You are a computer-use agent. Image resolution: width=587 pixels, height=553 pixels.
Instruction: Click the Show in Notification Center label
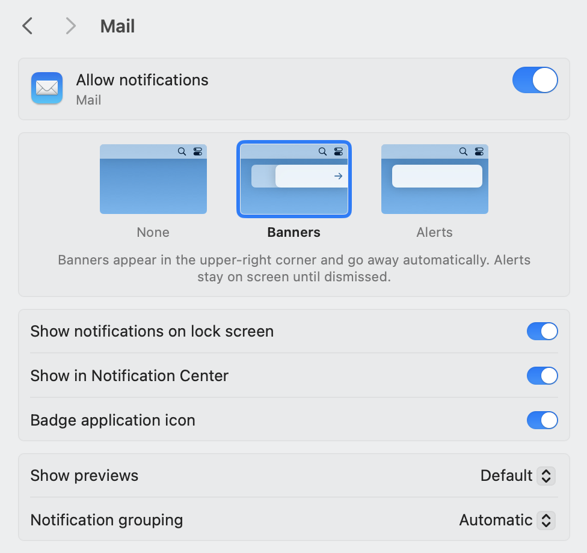point(129,376)
